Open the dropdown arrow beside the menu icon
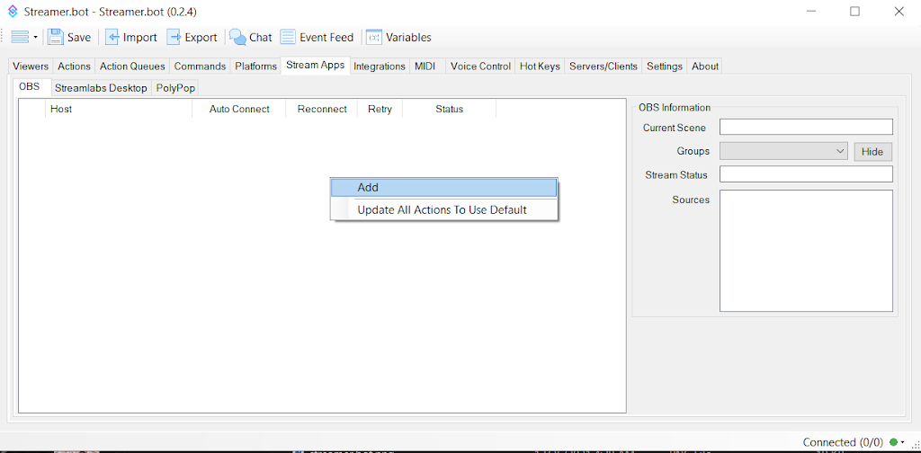The height and width of the screenshot is (453, 921). [x=36, y=38]
